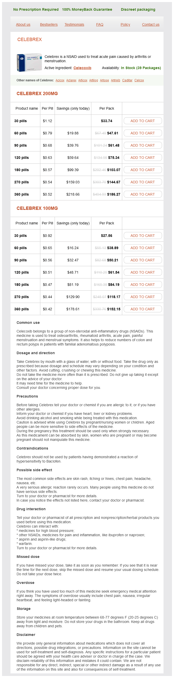Screen dimensions: 174x678
Task: Add 30 pills of Celebrex 200mg to cart
Action: pos(142,121)
